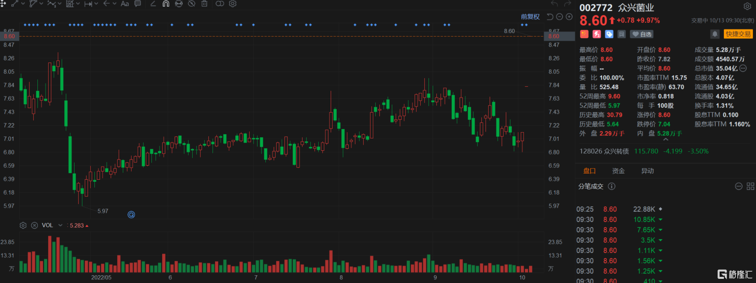Click the overlapping circles compare icon
The width and height of the screenshot is (756, 283).
(220, 3)
